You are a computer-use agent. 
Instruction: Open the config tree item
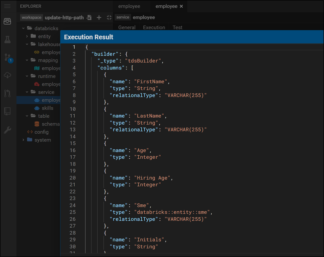[41, 132]
